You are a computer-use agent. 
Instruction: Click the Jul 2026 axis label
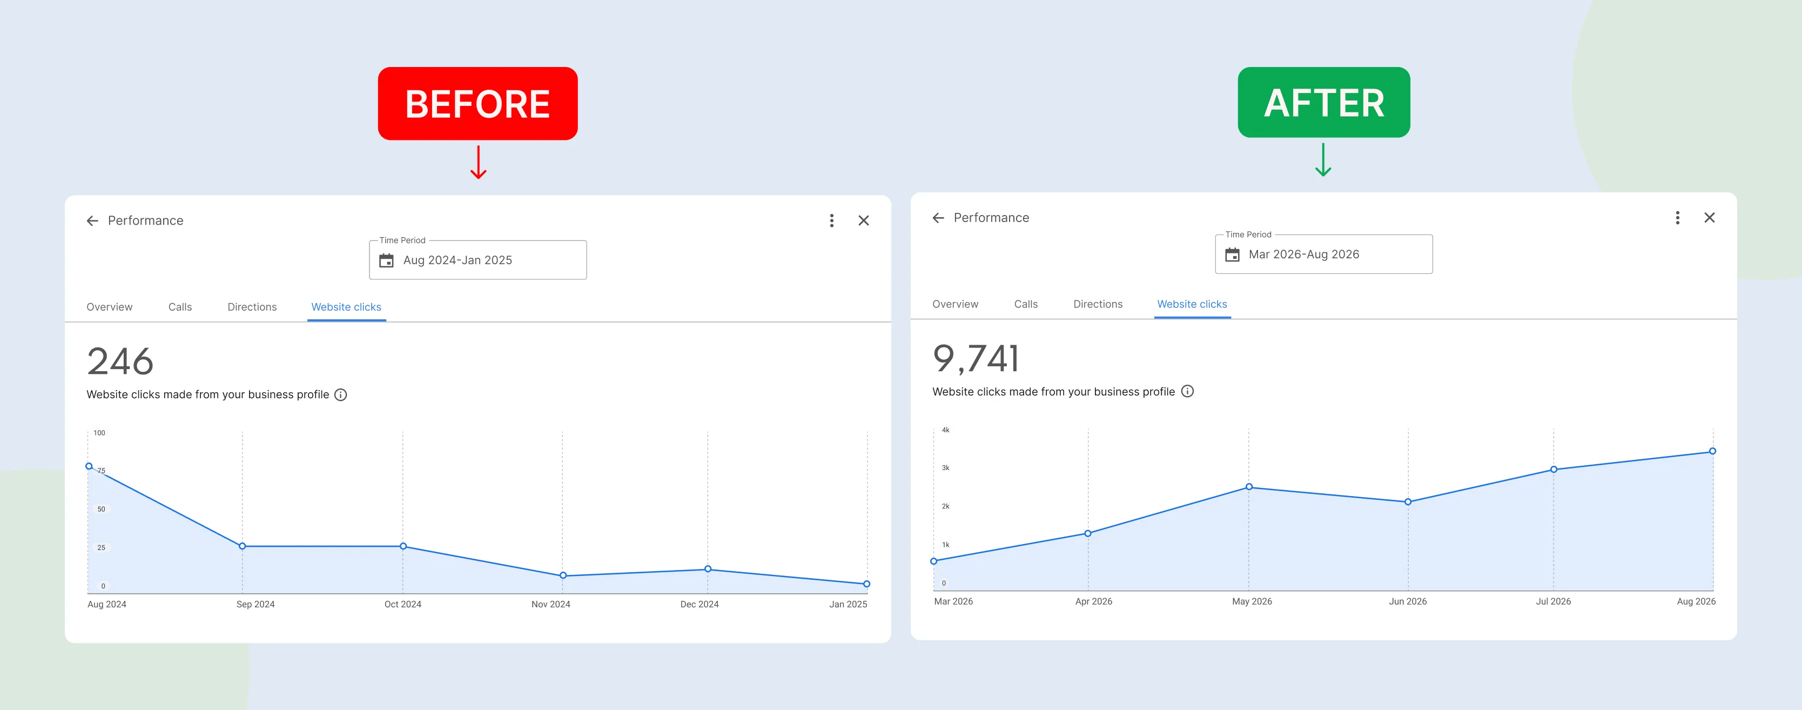1554,601
